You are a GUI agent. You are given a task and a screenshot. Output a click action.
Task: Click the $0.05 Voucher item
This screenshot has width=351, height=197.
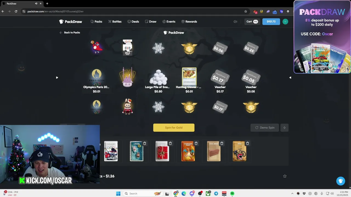click(251, 81)
